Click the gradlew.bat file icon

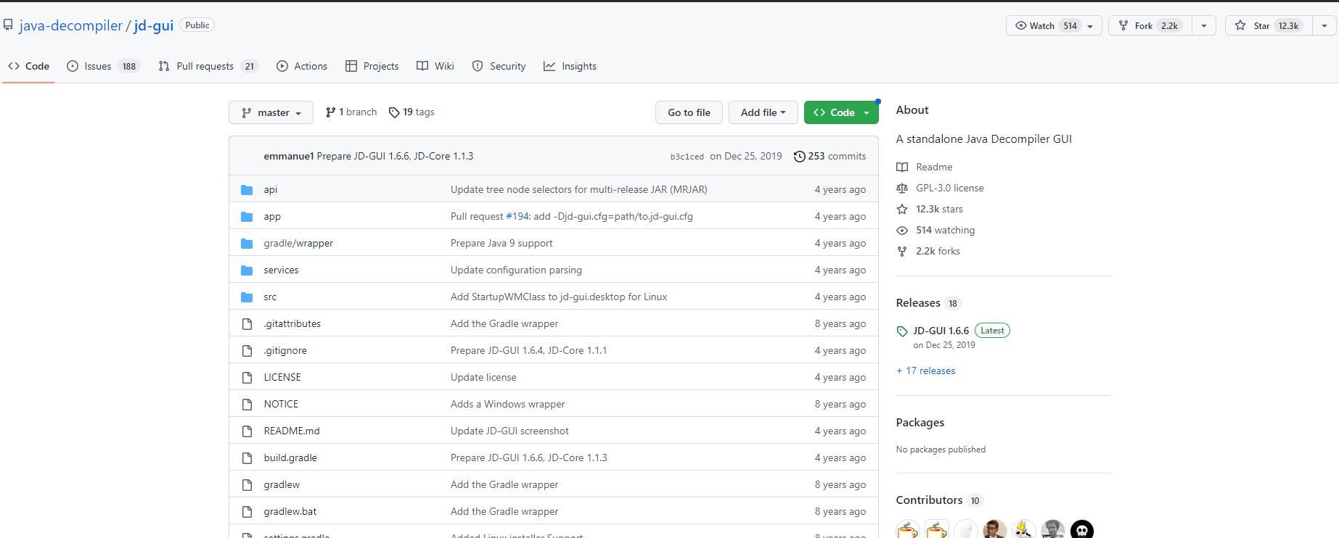point(247,512)
